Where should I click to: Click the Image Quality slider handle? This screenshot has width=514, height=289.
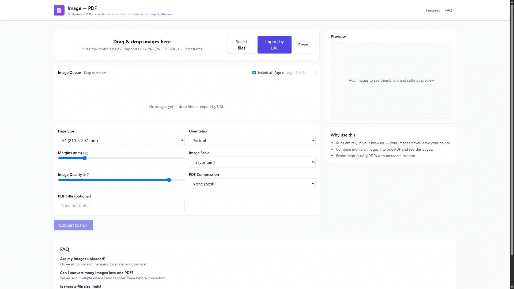tap(169, 180)
